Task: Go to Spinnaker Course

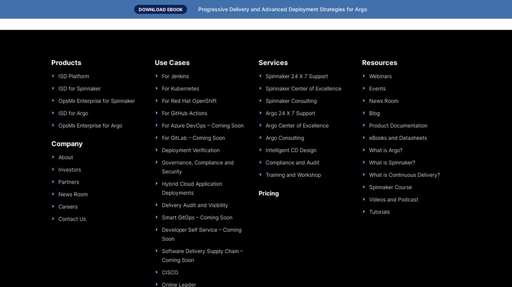Action: pos(391,188)
